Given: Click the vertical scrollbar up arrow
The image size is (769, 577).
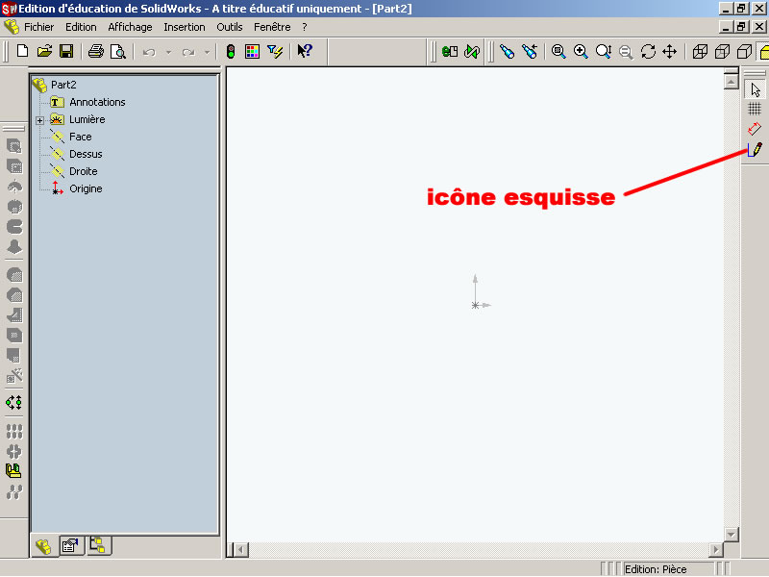Looking at the screenshot, I should 732,82.
